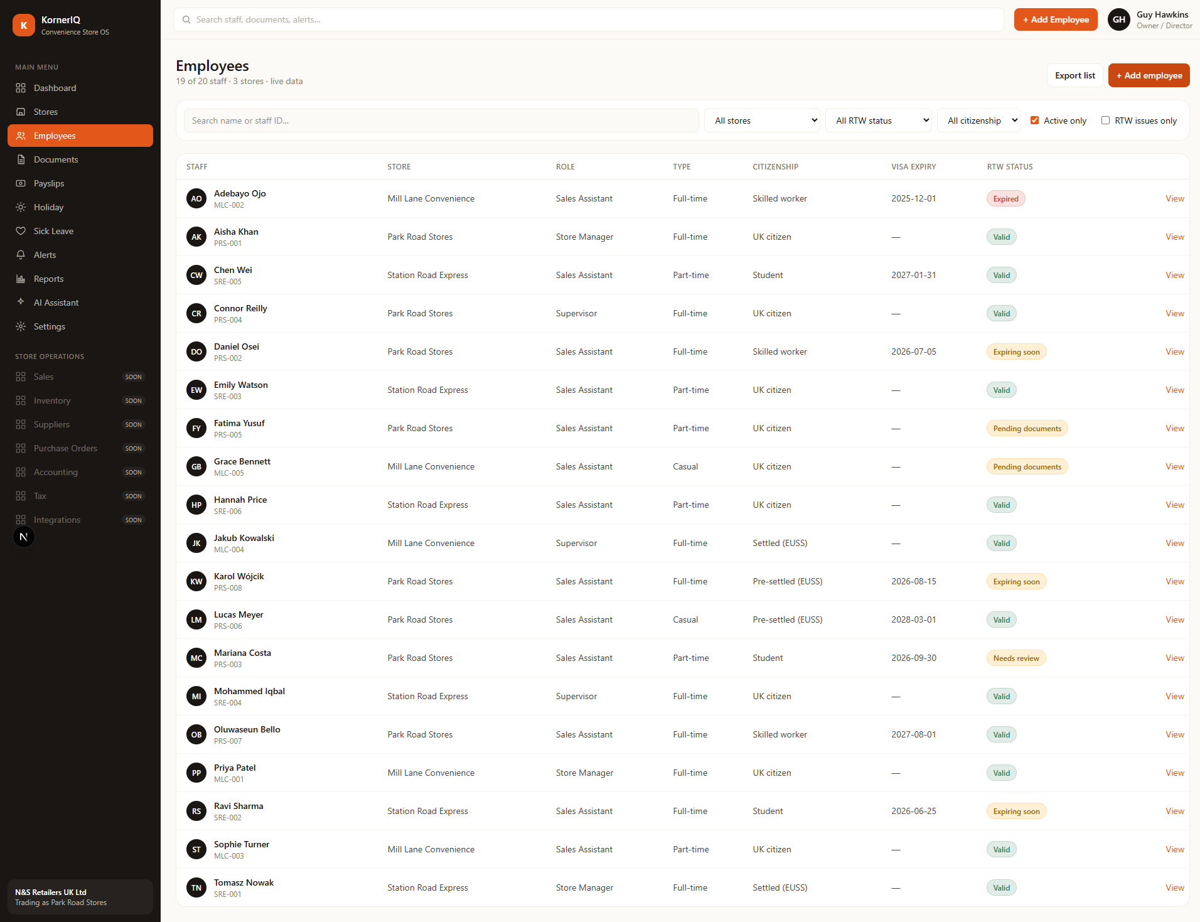
Task: Click Mariana Costa's Needs review badge
Action: coord(1015,658)
